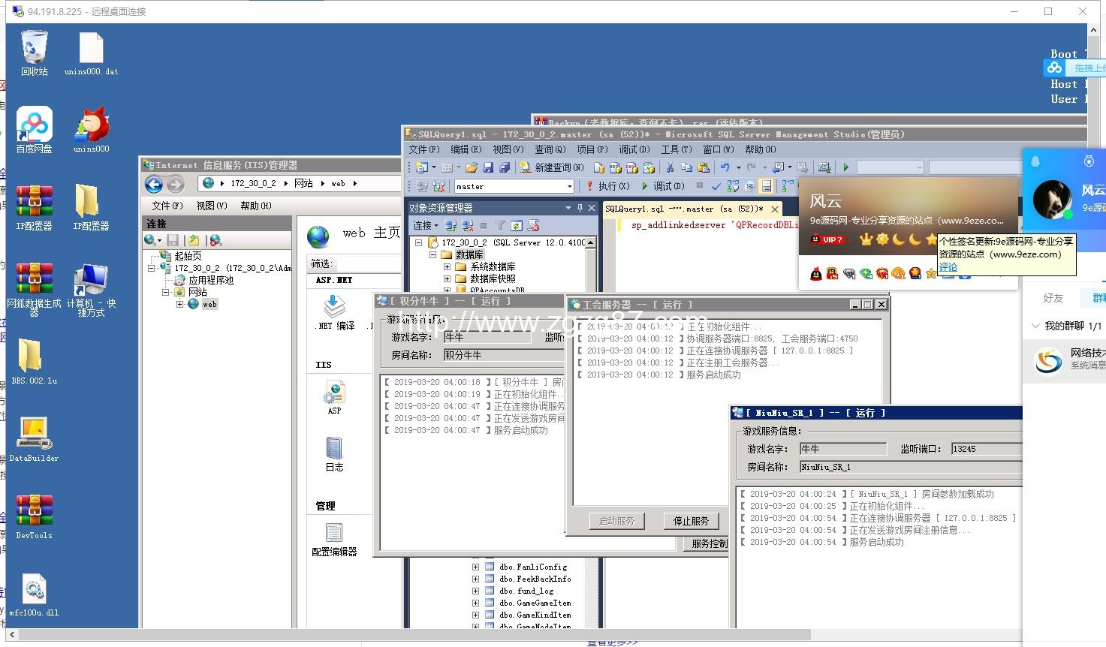Viewport: 1106px width, 647px height.
Task: Click the 新建查询(N) button
Action: (552, 167)
